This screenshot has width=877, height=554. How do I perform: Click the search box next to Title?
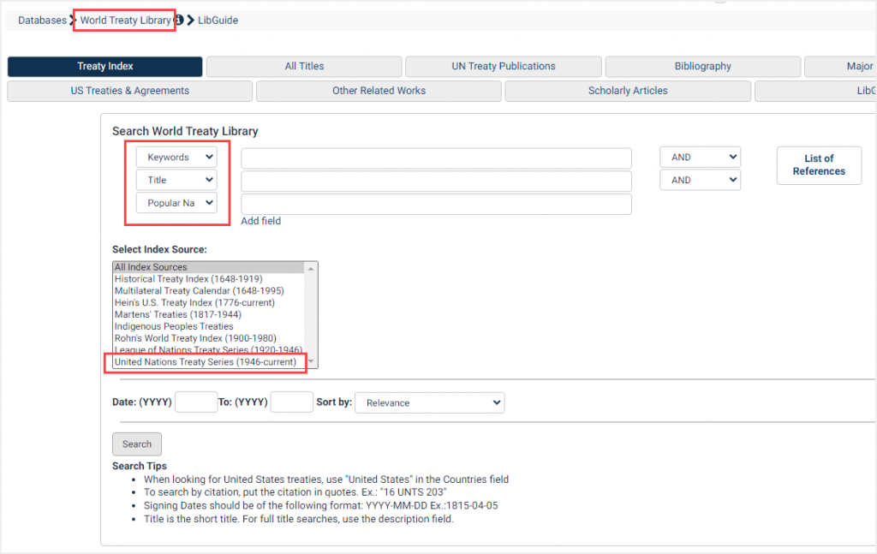point(436,182)
